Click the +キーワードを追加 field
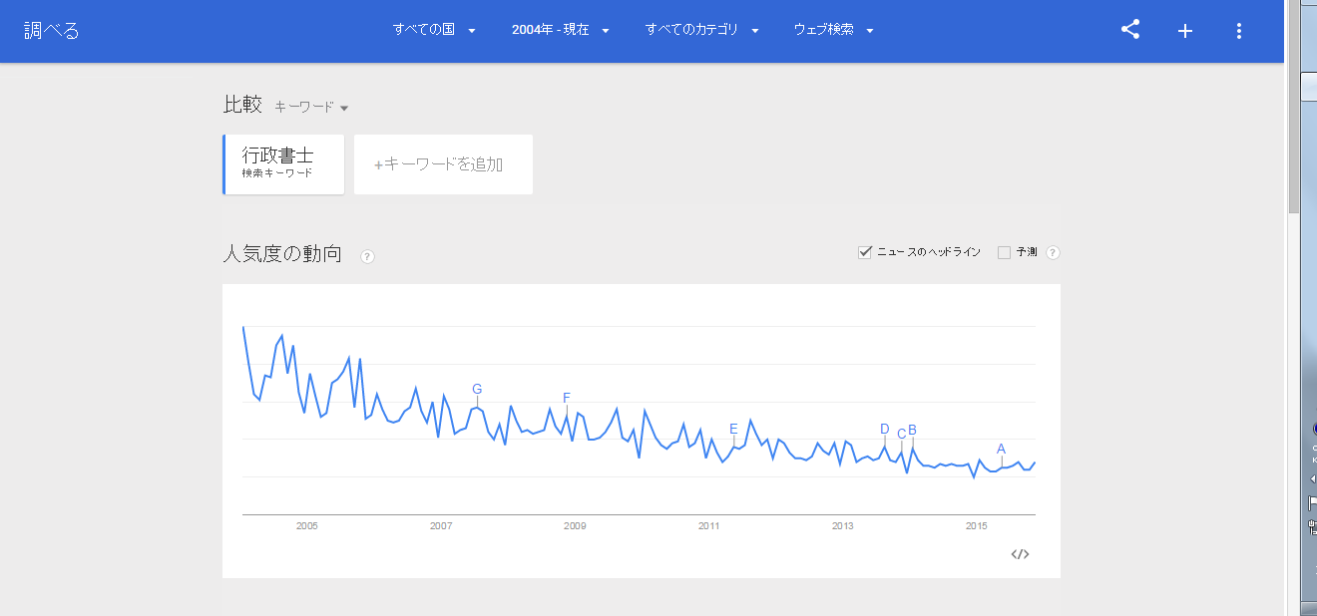The height and width of the screenshot is (616, 1317). 443,164
